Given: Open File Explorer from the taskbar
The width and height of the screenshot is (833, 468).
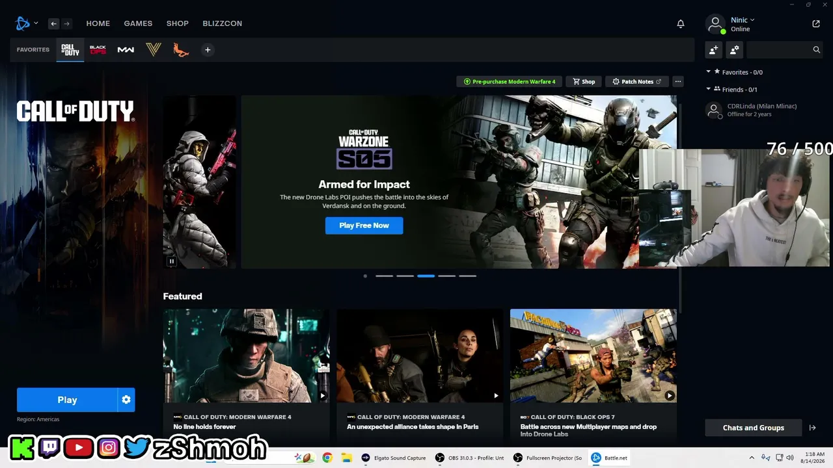Looking at the screenshot, I should click(346, 458).
